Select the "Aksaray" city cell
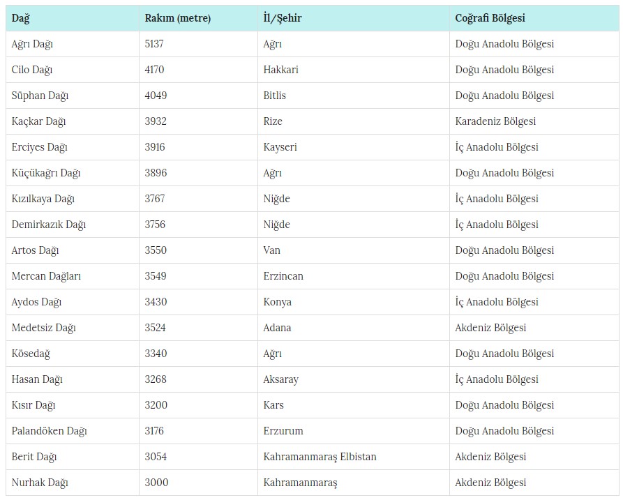The width and height of the screenshot is (623, 500). 280,379
